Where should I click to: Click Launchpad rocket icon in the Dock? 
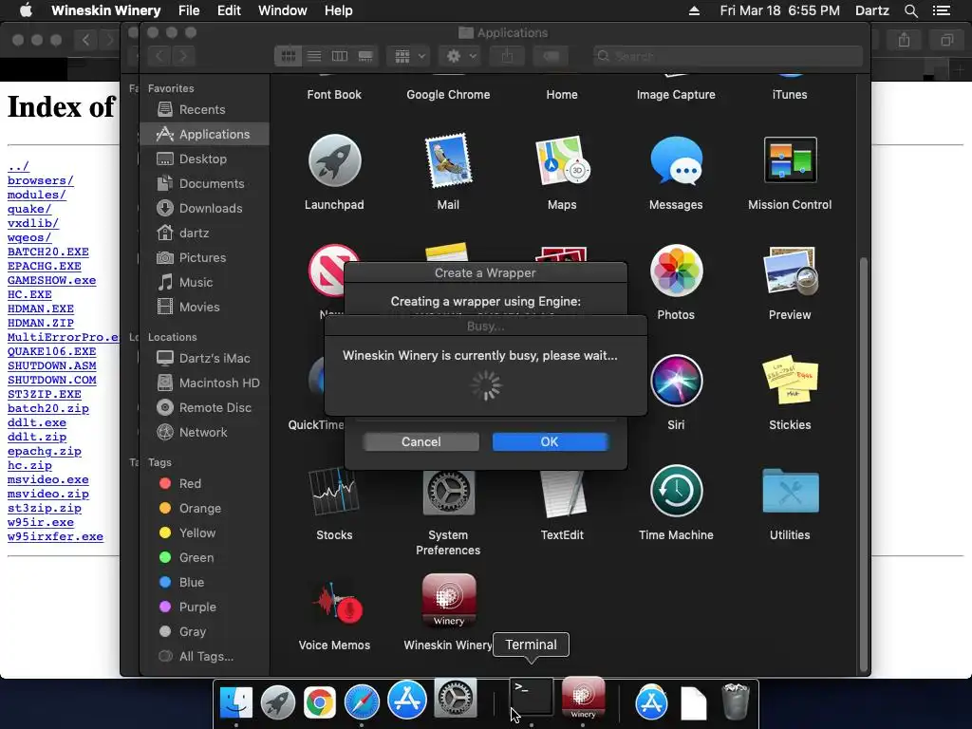278,702
